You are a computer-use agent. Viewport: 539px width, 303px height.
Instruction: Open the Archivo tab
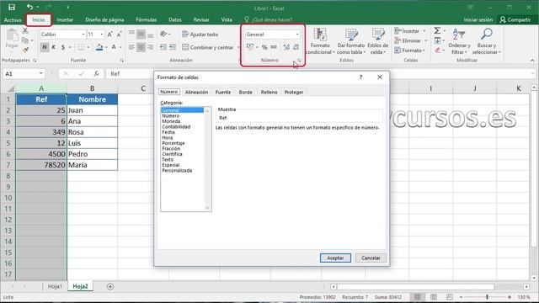(x=13, y=20)
